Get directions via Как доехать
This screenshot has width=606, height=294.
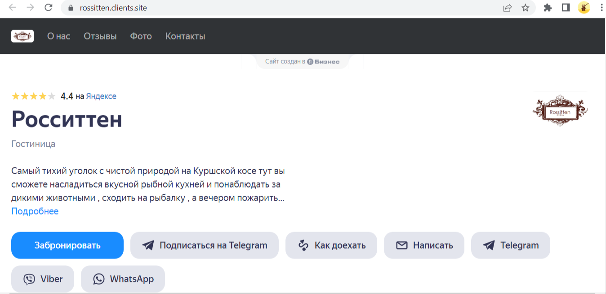point(331,245)
